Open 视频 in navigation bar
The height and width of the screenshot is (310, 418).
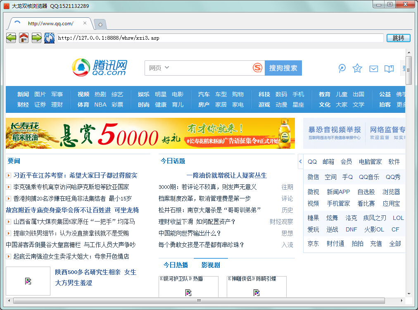click(x=83, y=94)
